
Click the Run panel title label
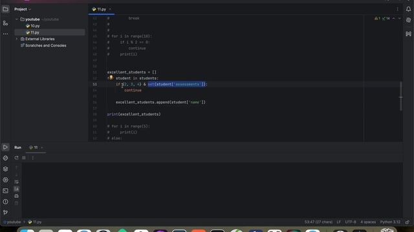coord(17,148)
